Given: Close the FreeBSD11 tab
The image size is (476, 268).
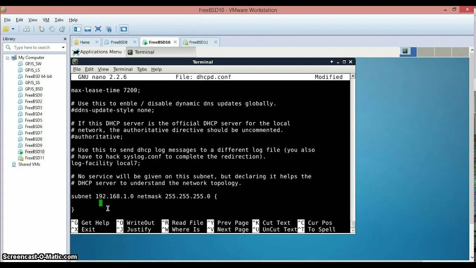Looking at the screenshot, I should point(216,42).
